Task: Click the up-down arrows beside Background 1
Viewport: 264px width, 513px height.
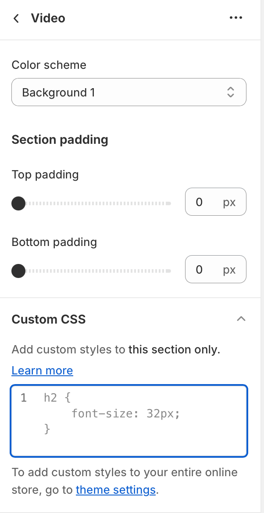Action: click(x=231, y=93)
